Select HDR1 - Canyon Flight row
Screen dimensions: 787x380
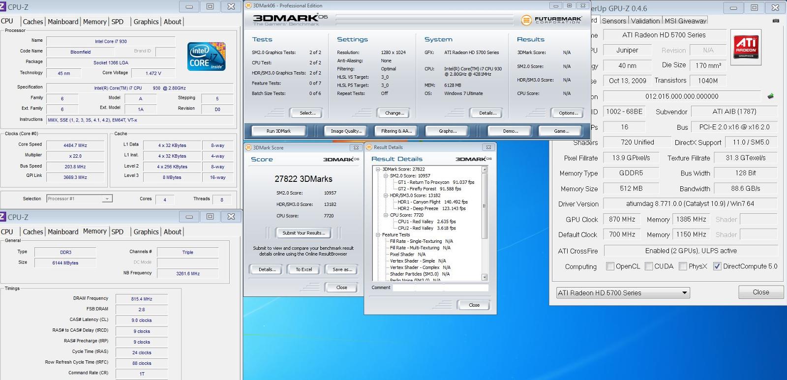(x=432, y=202)
